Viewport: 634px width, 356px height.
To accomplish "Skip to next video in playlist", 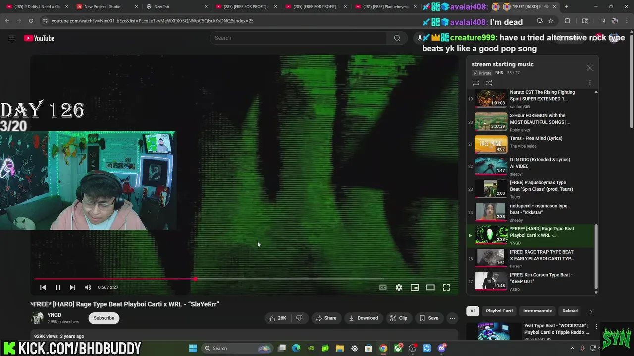I will 72,287.
